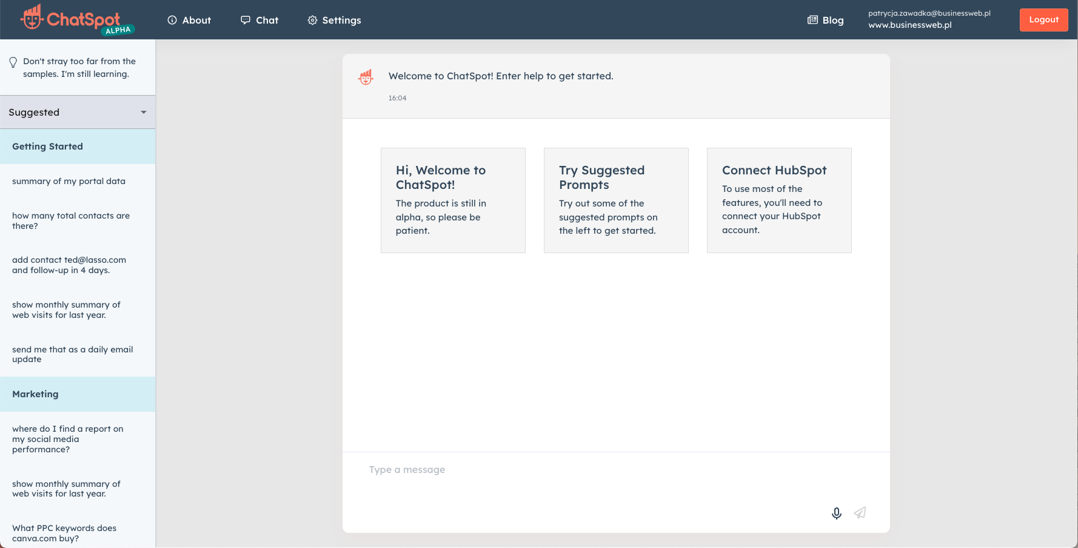Screen dimensions: 1078x548
Task: Click the 'Connect HubSpot' card
Action: click(x=779, y=200)
